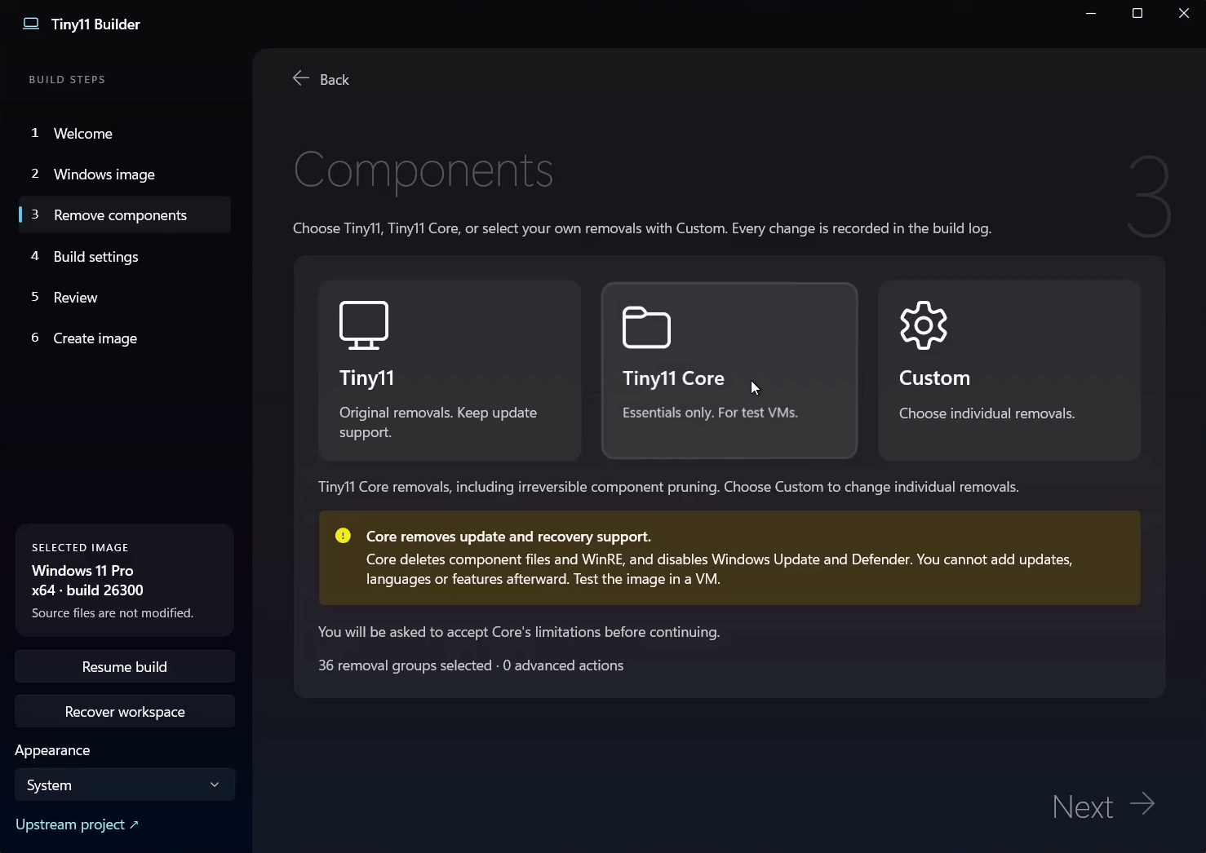Click the Tiny11 Builder laptop icon
This screenshot has height=853, width=1206.
click(x=31, y=24)
